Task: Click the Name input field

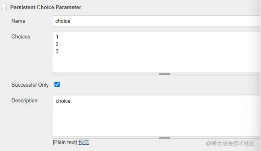Action: point(156,21)
